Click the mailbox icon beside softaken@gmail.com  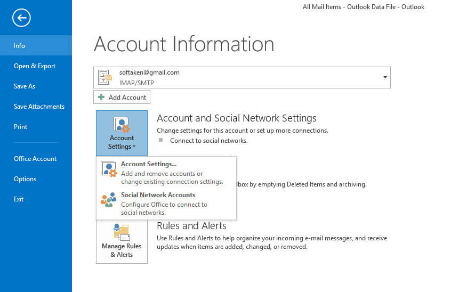105,77
